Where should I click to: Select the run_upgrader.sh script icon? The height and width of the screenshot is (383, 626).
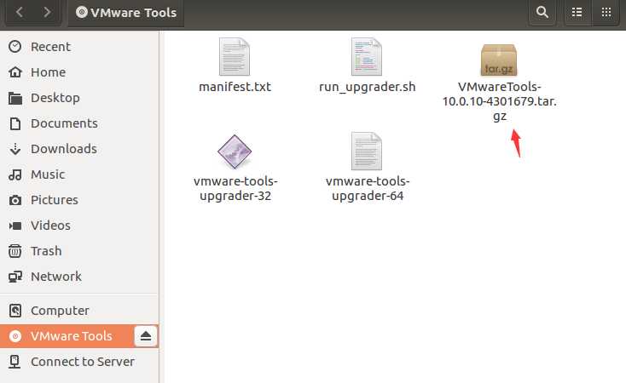pos(367,56)
